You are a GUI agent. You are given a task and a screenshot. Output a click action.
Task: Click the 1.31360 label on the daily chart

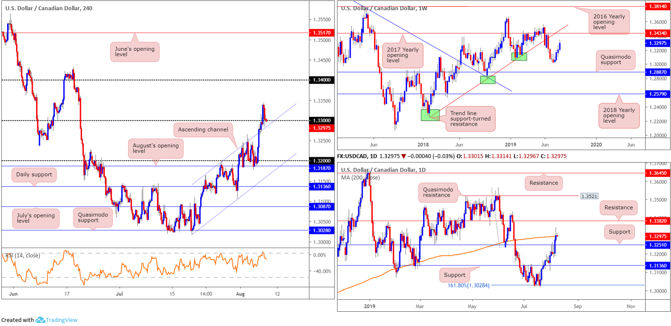coord(658,265)
